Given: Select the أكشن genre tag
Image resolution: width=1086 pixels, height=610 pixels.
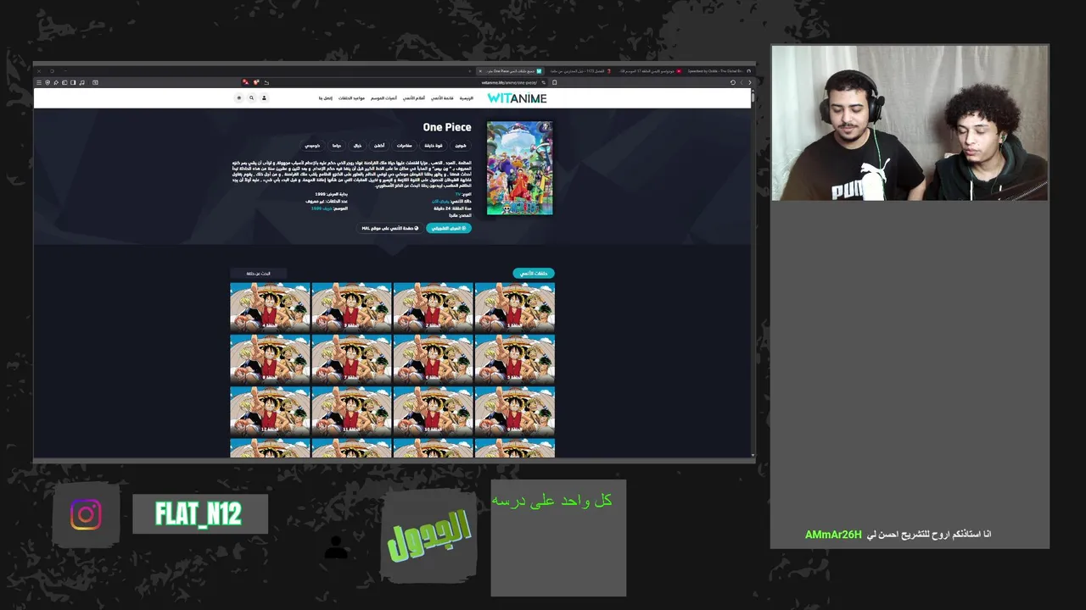Looking at the screenshot, I should 379,146.
